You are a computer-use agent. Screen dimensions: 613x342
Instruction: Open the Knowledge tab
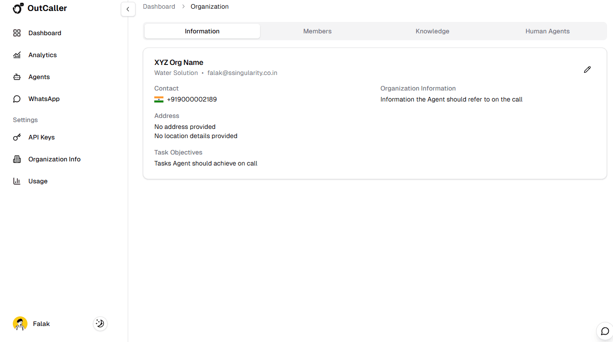[432, 31]
